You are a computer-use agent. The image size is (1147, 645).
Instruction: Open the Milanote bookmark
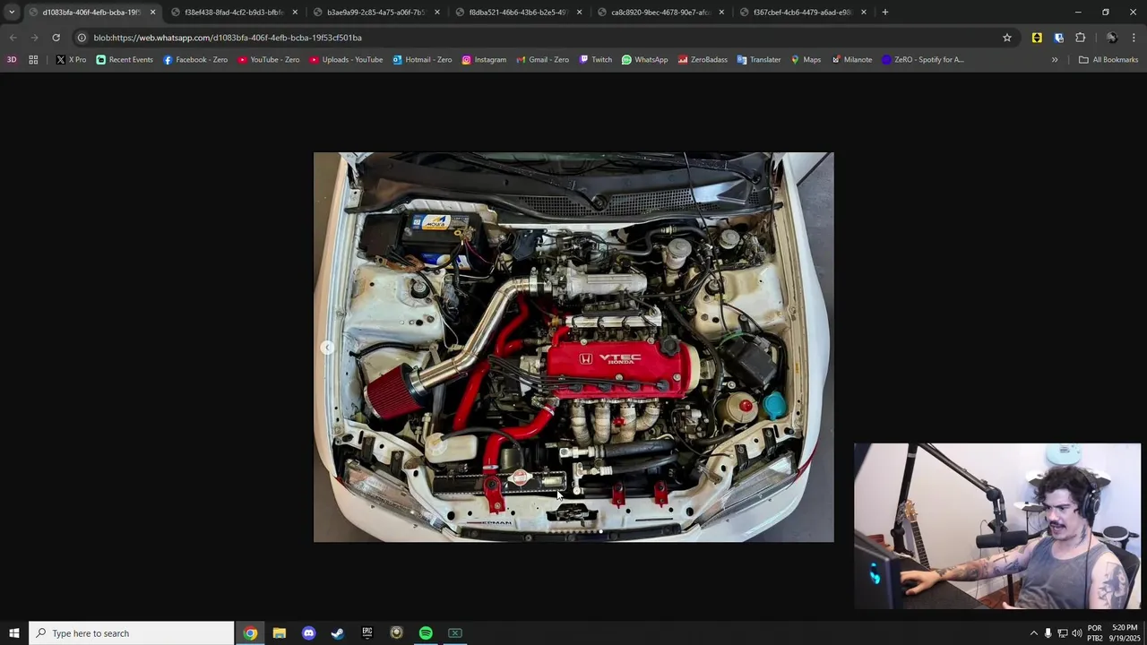click(851, 60)
